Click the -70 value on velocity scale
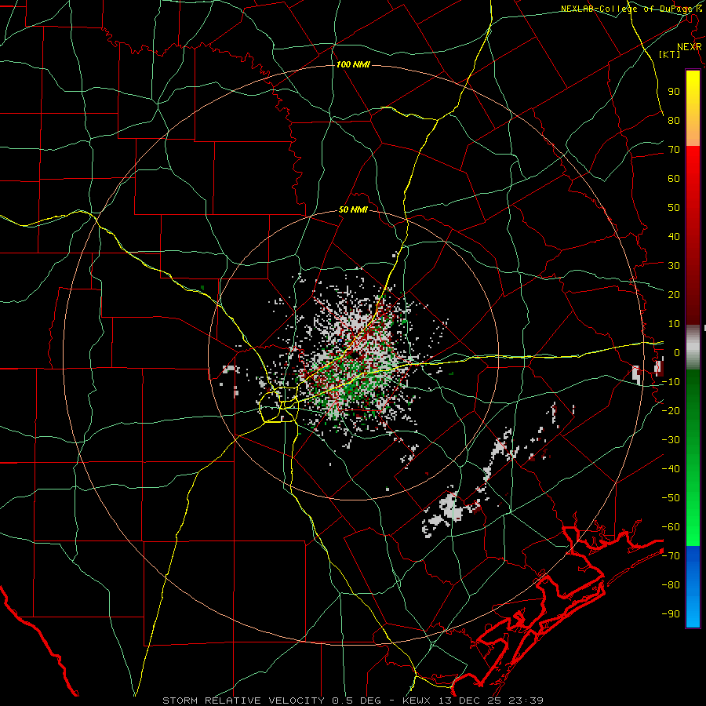706x706 pixels. tap(671, 556)
